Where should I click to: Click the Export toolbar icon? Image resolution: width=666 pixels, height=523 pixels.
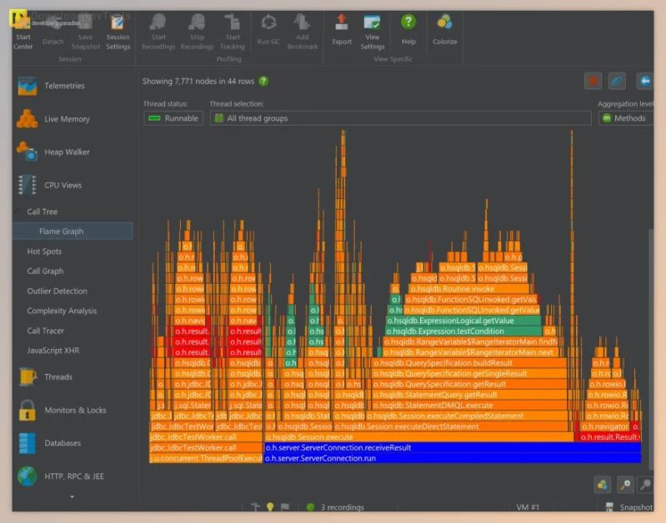pyautogui.click(x=342, y=30)
